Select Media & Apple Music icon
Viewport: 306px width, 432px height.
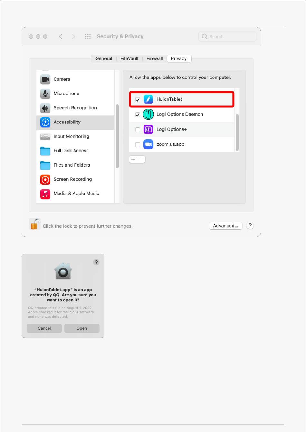tap(45, 194)
